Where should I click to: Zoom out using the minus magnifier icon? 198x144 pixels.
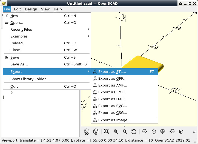(125, 131)
